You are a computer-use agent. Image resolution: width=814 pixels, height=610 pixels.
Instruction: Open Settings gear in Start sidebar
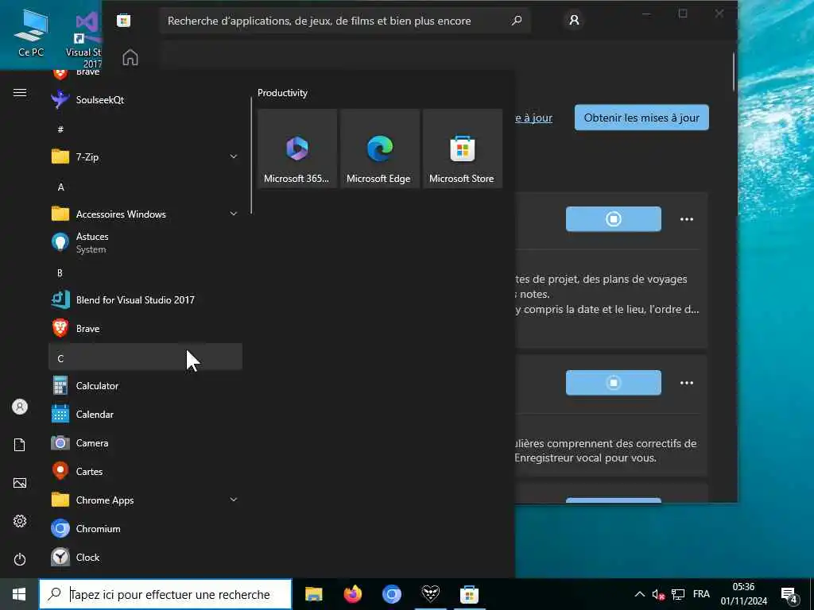click(20, 521)
